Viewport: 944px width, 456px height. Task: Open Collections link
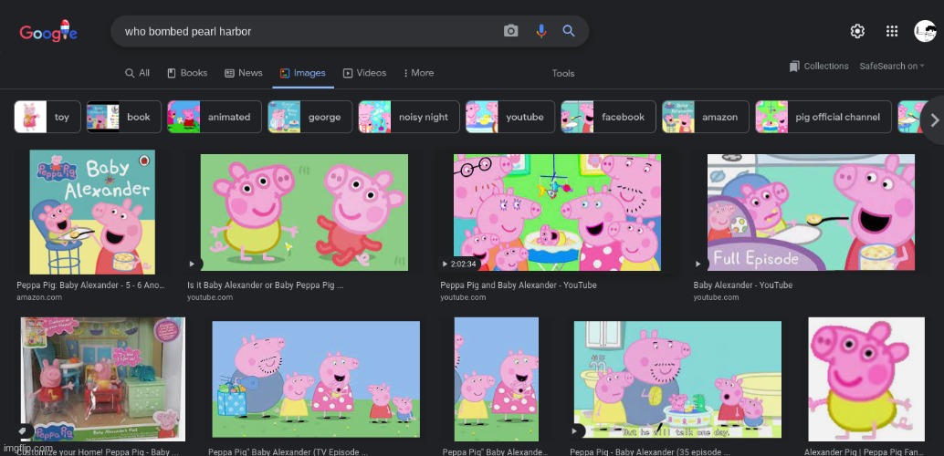pos(826,67)
